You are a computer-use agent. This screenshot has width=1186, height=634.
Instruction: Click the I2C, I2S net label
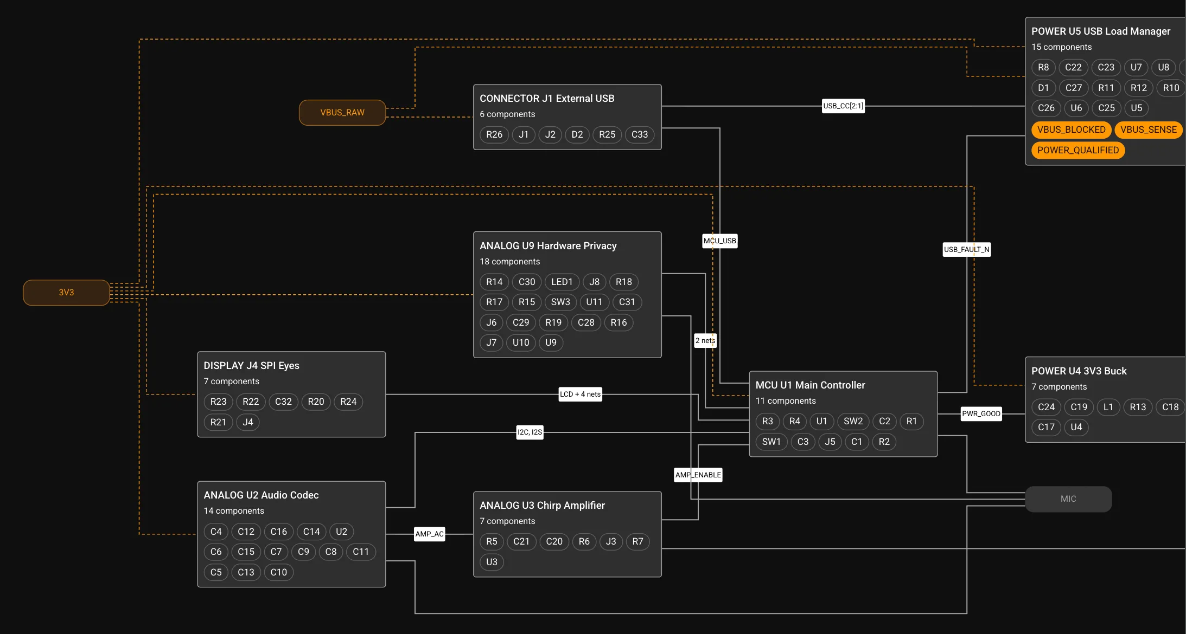click(530, 432)
